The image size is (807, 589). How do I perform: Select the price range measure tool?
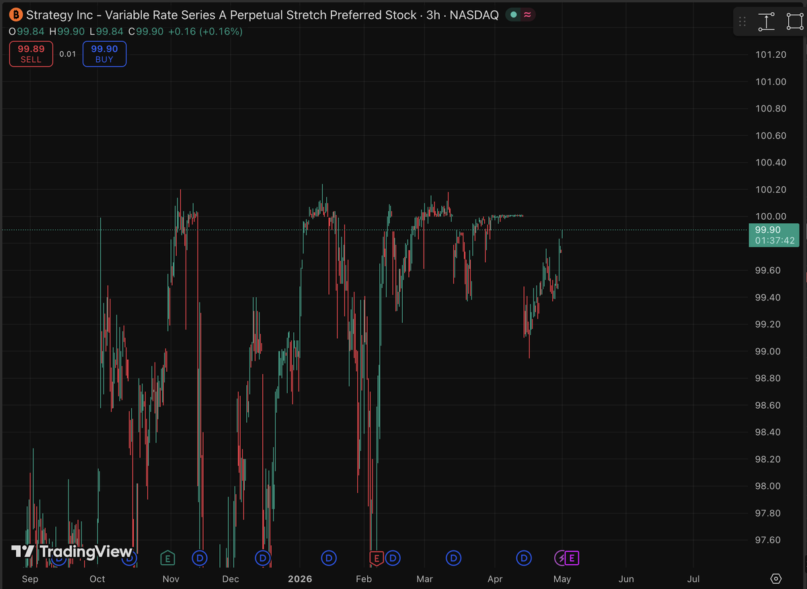point(766,22)
